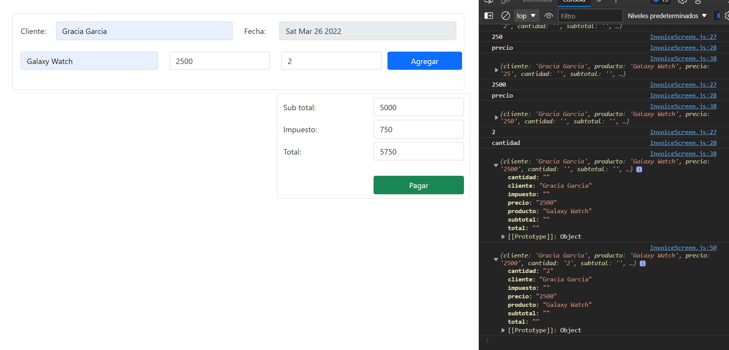Open InvoiceScreen.js:50 source link
Image resolution: width=729 pixels, height=350 pixels.
(x=683, y=247)
